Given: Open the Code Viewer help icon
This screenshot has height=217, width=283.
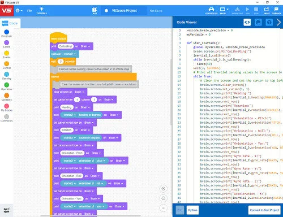Looking at the screenshot, I should tap(269, 23).
